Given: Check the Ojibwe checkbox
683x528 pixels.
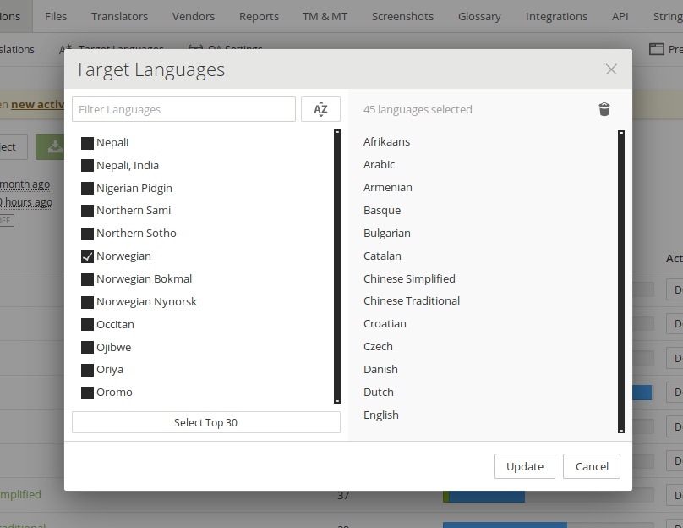Looking at the screenshot, I should tap(87, 347).
